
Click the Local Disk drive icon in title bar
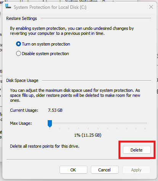point(8,6)
